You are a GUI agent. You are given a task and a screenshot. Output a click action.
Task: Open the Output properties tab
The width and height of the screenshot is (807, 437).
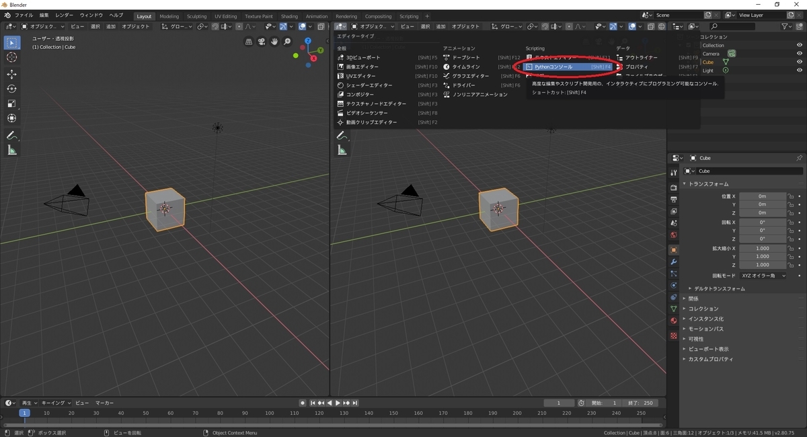(x=673, y=200)
